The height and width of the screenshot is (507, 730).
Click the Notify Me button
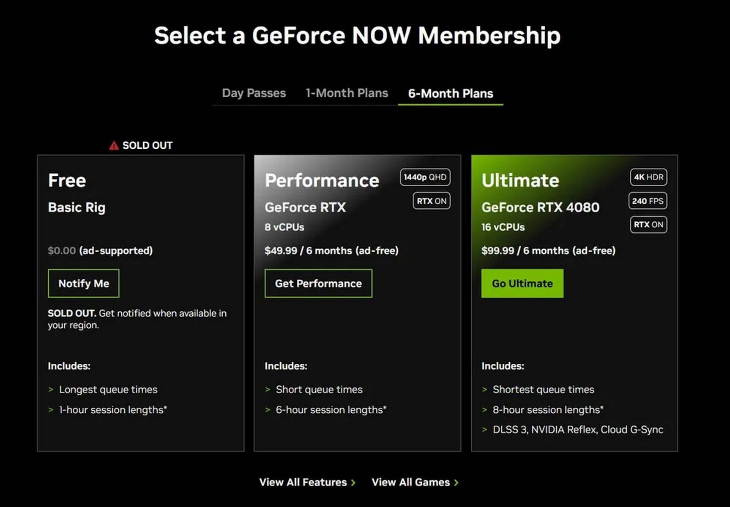(83, 283)
